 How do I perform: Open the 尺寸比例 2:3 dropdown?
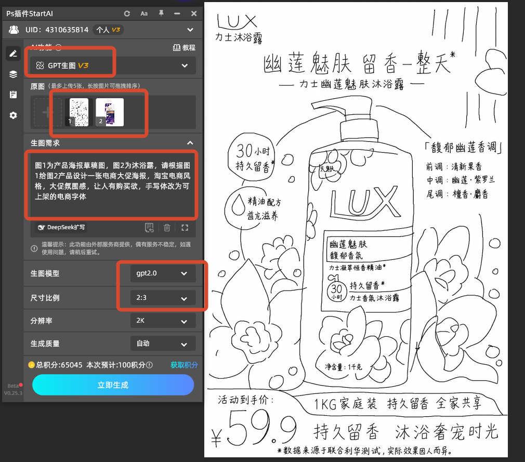click(x=163, y=298)
